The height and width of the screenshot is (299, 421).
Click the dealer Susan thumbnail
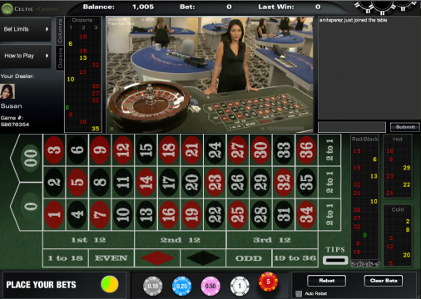(7, 91)
